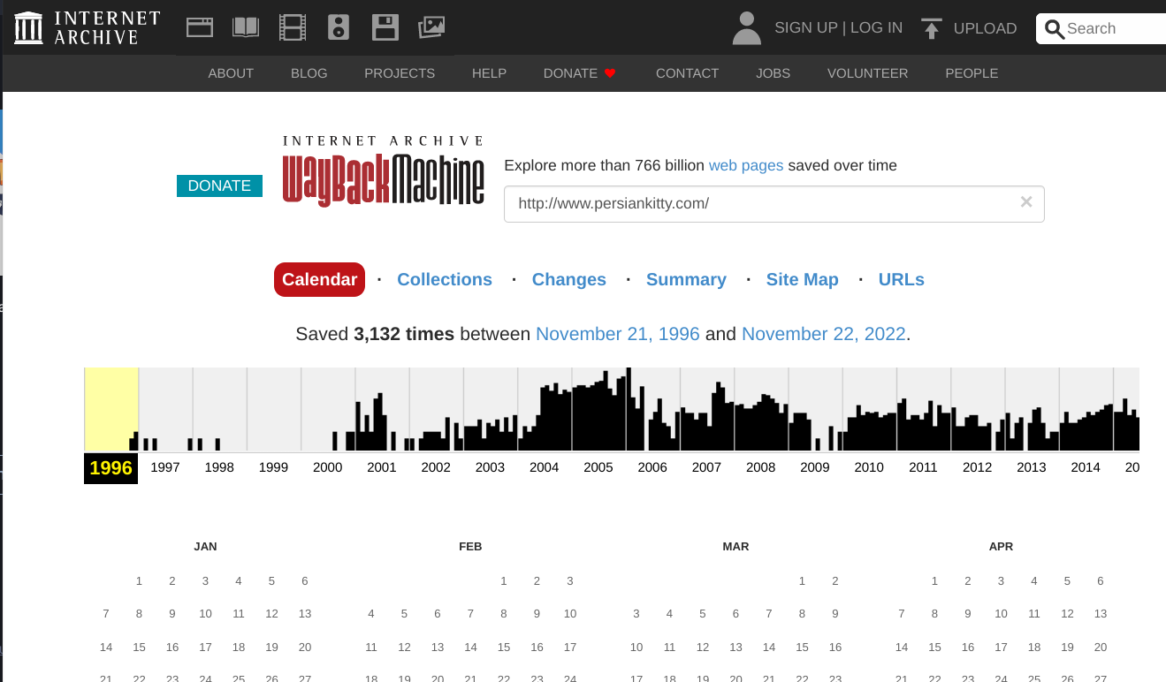1166x682 pixels.
Task: Switch to the Summary tab
Action: 686,279
